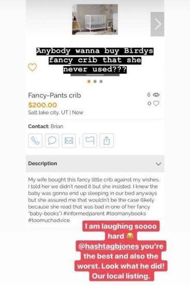Tap the $200.00 price label

(x=42, y=105)
